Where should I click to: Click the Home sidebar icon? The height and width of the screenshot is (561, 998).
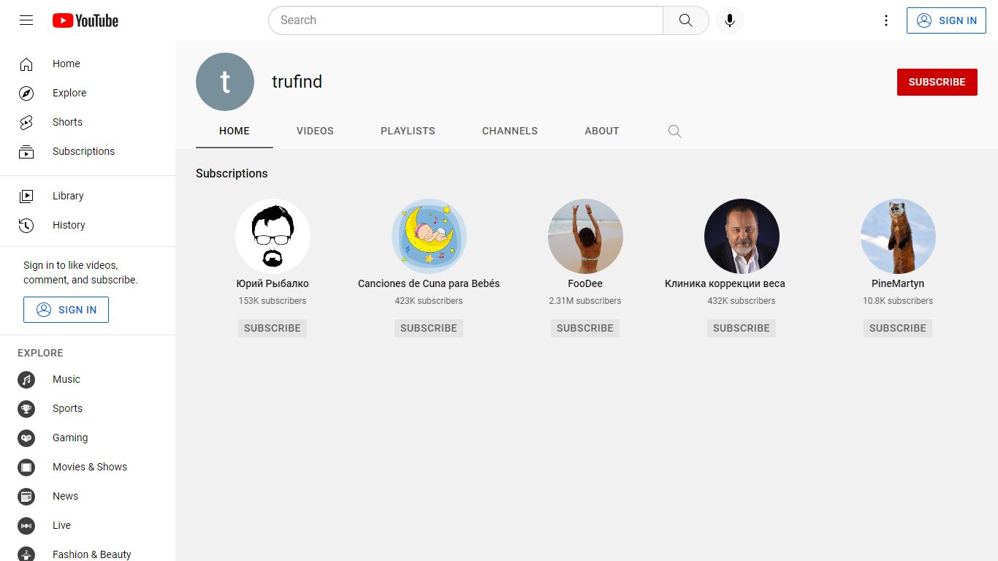point(26,64)
